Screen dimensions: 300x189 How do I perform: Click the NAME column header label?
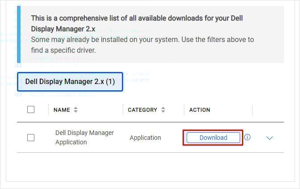click(62, 110)
